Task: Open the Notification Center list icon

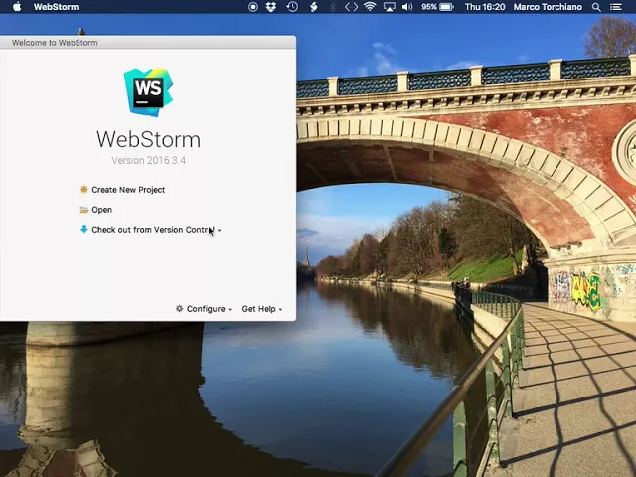Action: (x=616, y=7)
